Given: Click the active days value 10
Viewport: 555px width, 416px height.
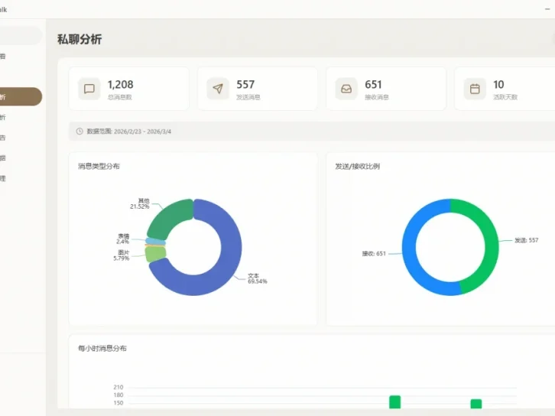Looking at the screenshot, I should tap(498, 85).
